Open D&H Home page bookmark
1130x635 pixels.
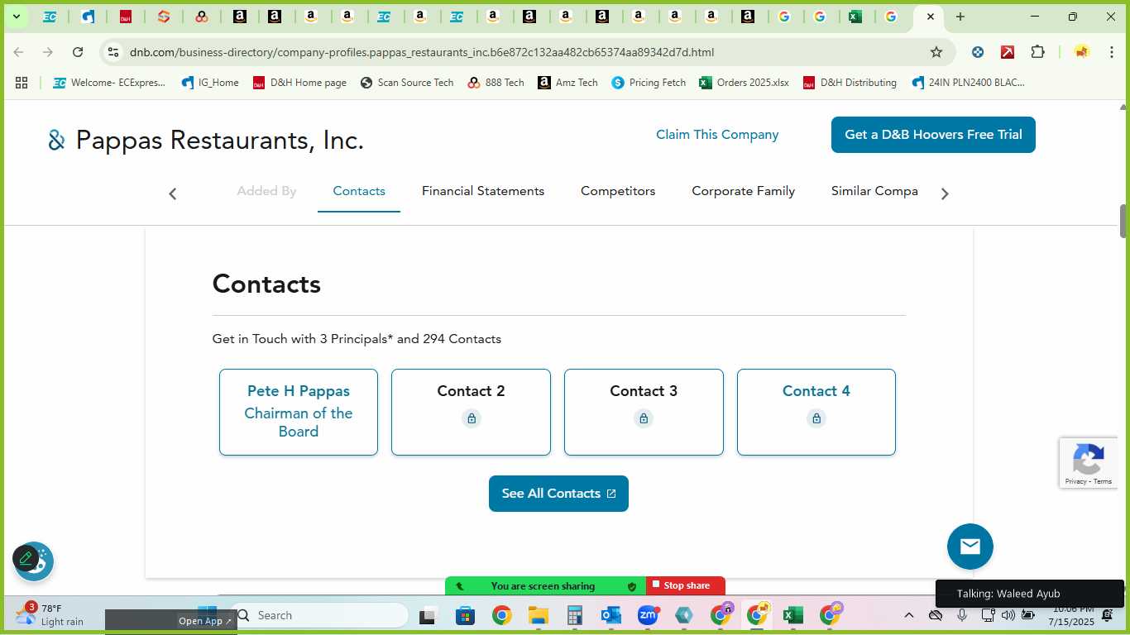point(299,83)
